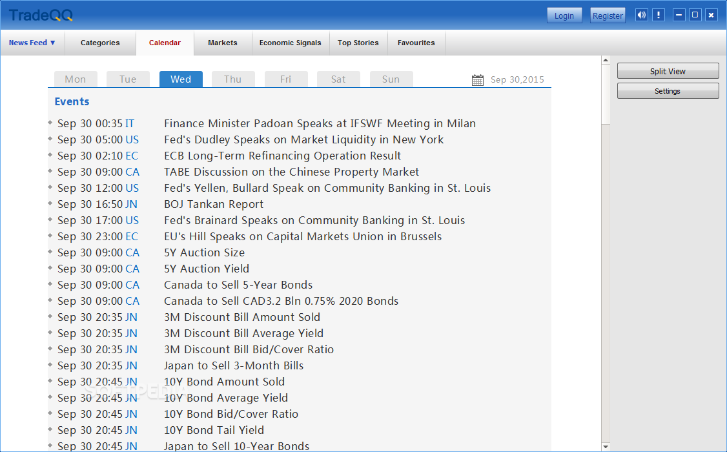Go to Economic Signals tab
Screen dimensions: 727x452
point(291,43)
